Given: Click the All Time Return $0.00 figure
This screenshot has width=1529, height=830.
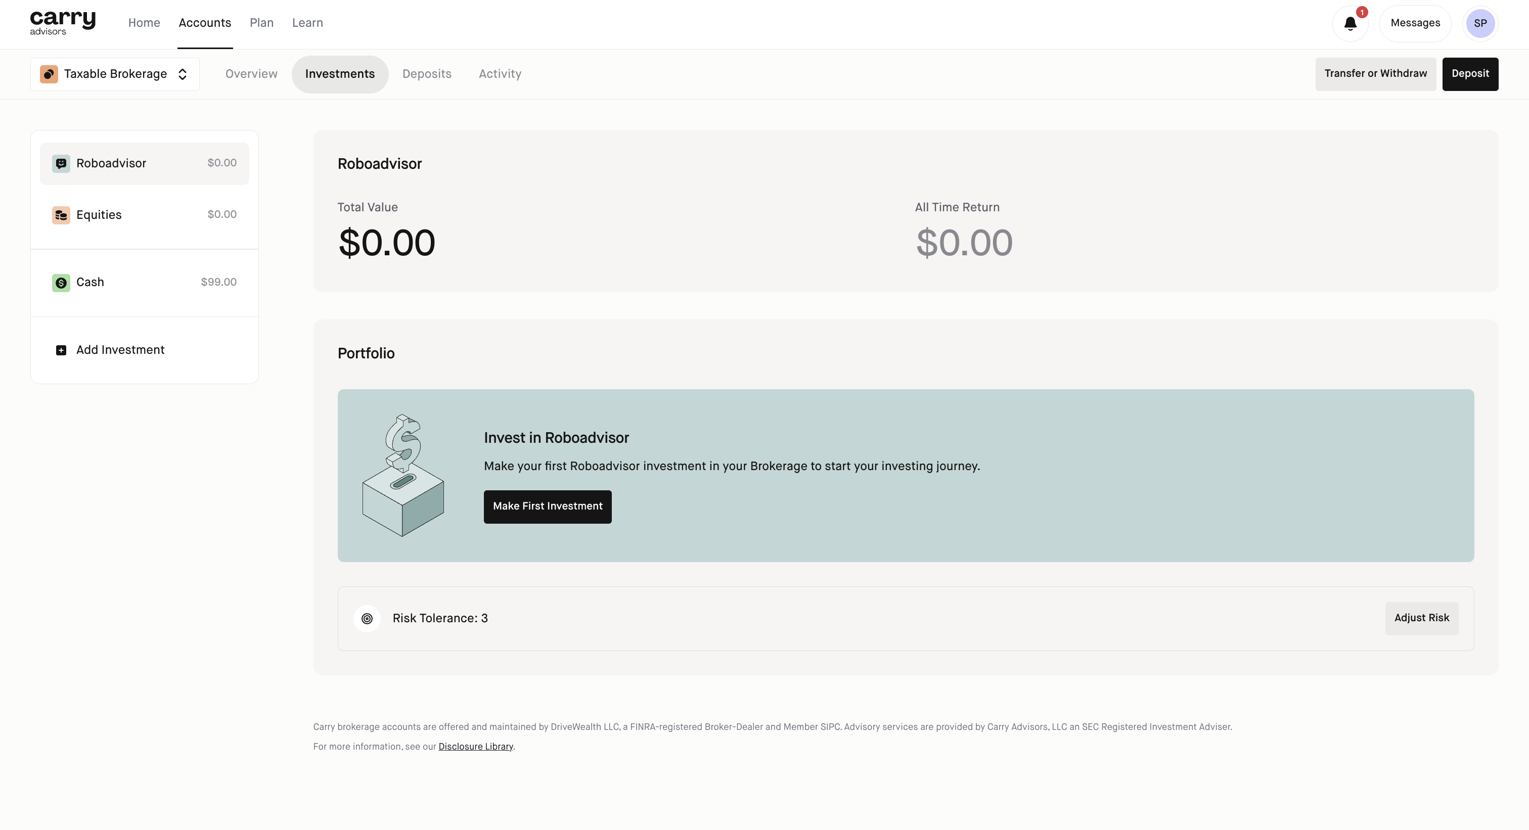Looking at the screenshot, I should pyautogui.click(x=964, y=243).
